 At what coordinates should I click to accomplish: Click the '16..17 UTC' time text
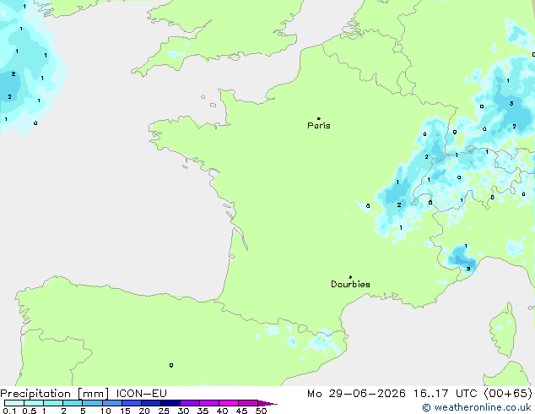tap(446, 394)
